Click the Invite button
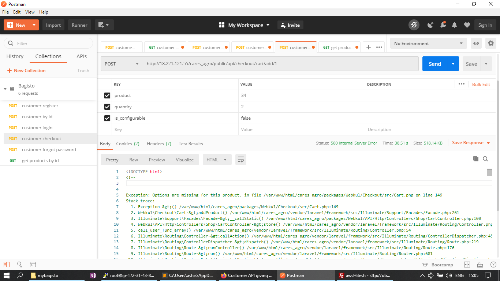The image size is (500, 281). (x=290, y=25)
